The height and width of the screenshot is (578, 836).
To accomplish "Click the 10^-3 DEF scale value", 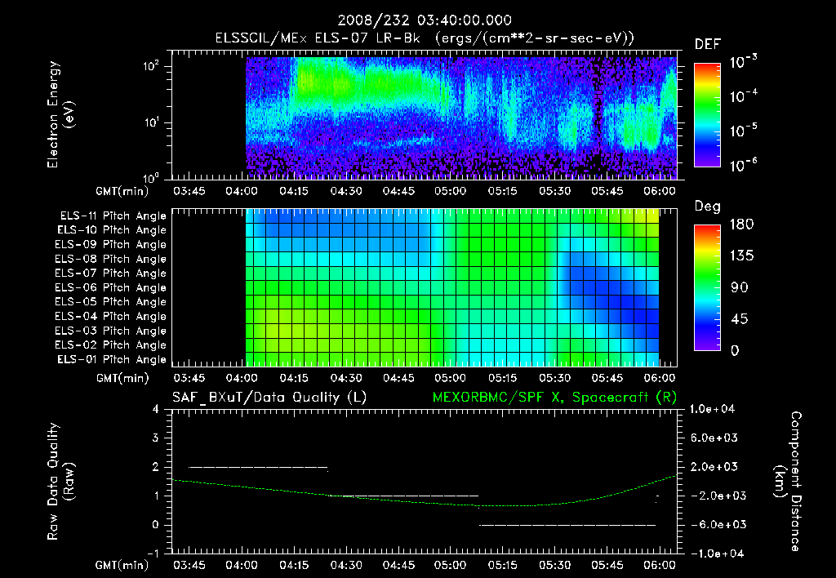I will (x=743, y=62).
